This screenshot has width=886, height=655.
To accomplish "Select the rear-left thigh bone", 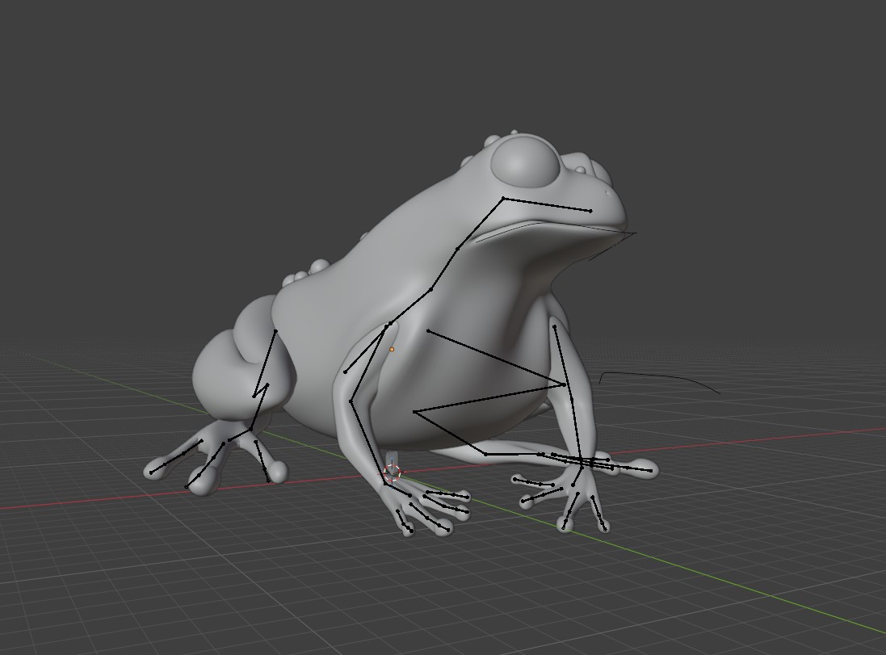I will click(x=264, y=363).
